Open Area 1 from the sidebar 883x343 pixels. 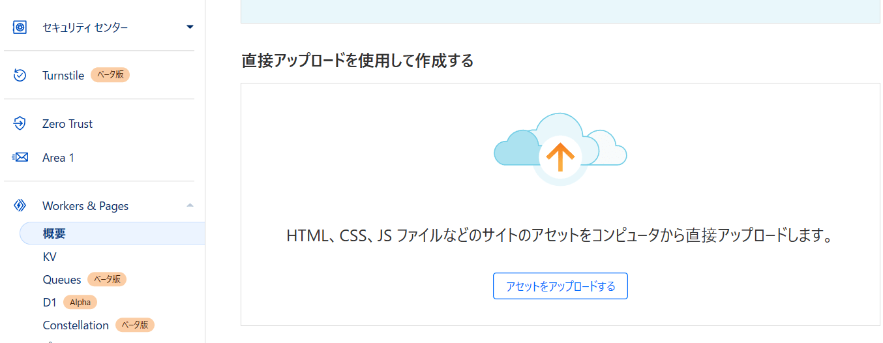click(x=58, y=158)
